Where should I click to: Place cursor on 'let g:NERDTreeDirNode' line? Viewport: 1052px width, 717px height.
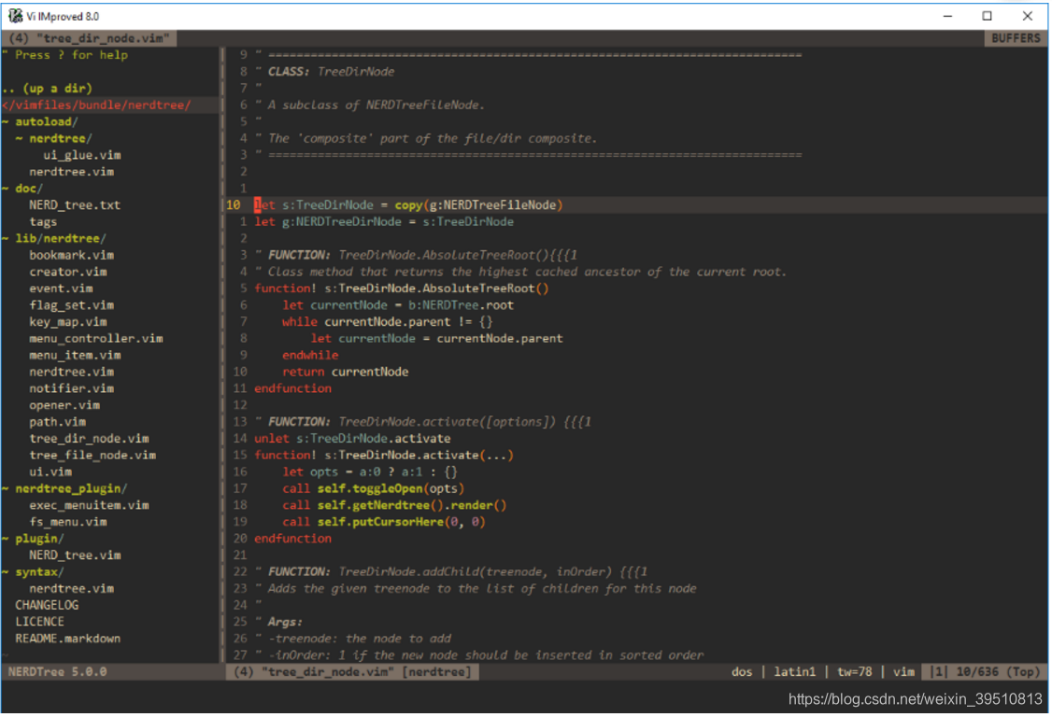pos(384,221)
